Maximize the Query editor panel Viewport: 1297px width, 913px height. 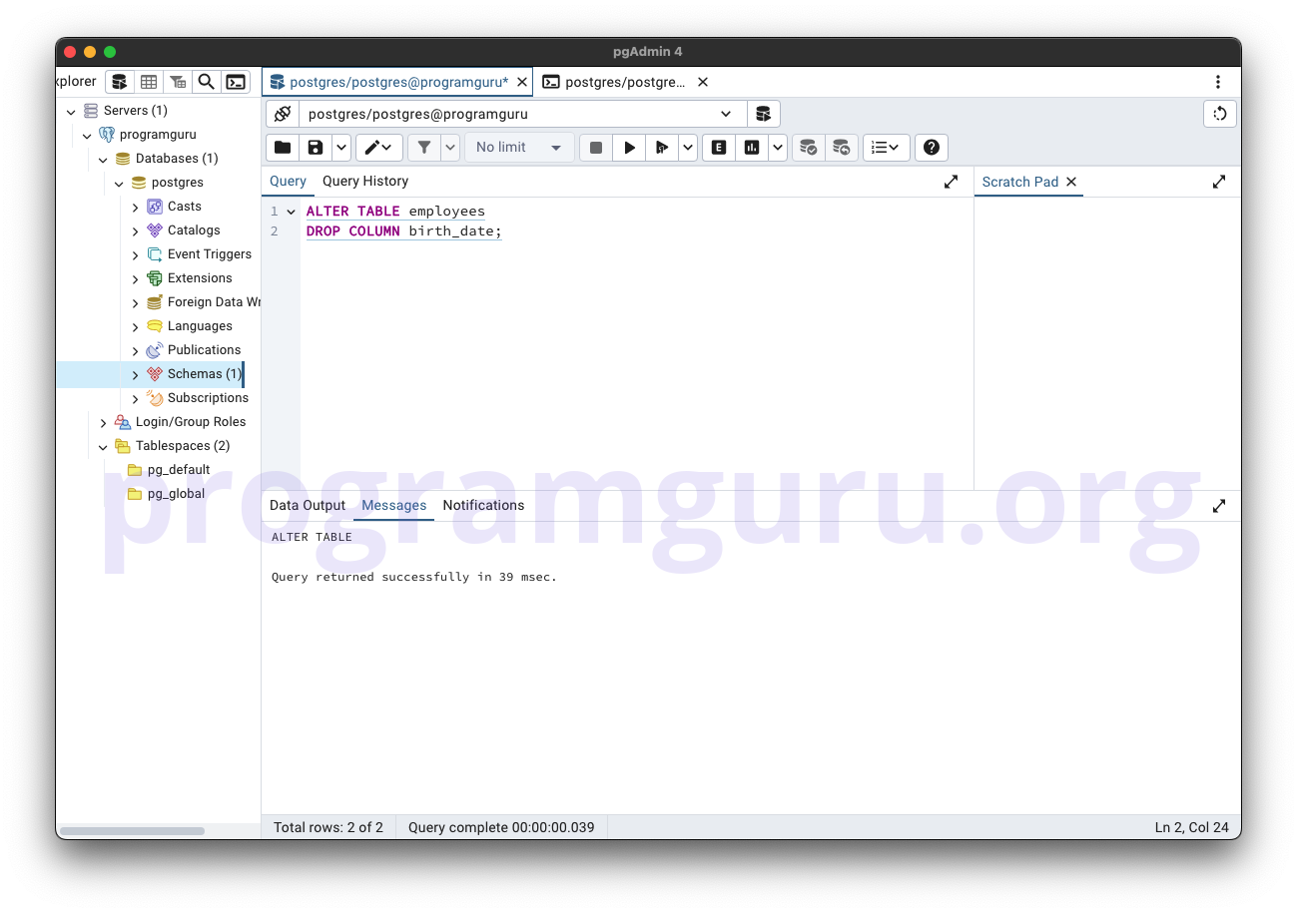[951, 182]
